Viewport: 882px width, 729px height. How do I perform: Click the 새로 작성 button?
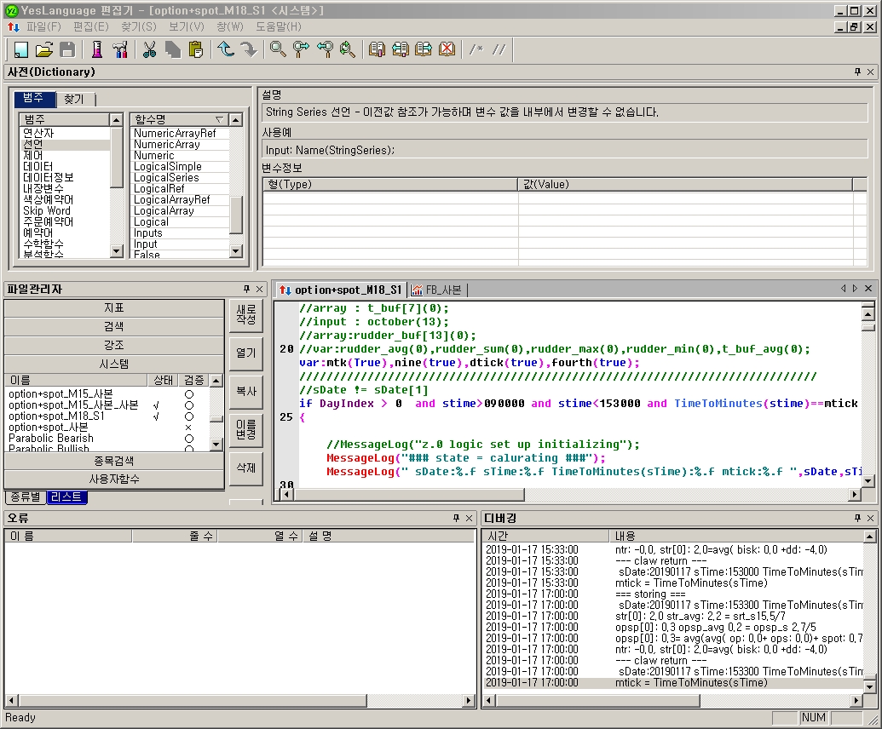tap(245, 314)
